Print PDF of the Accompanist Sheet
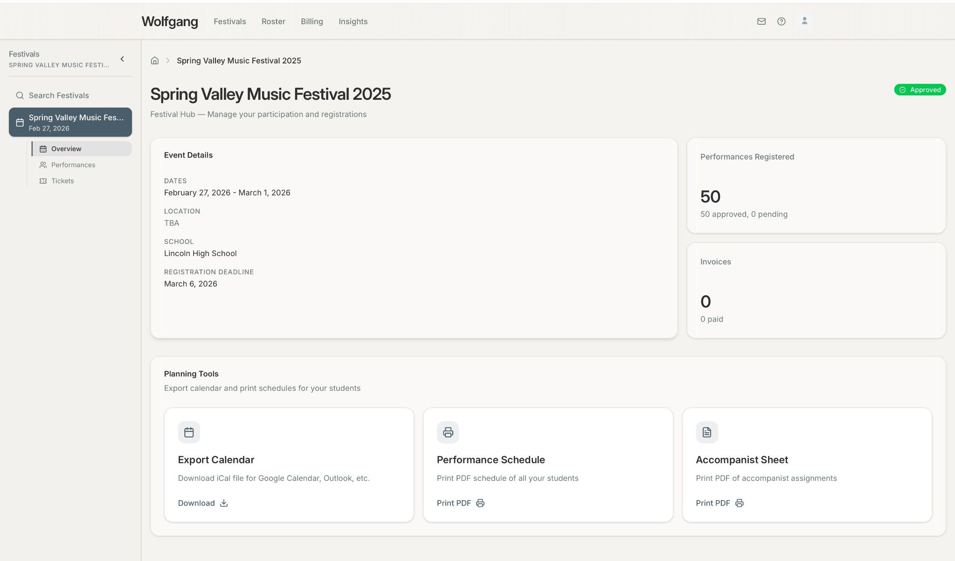955x561 pixels. (713, 503)
